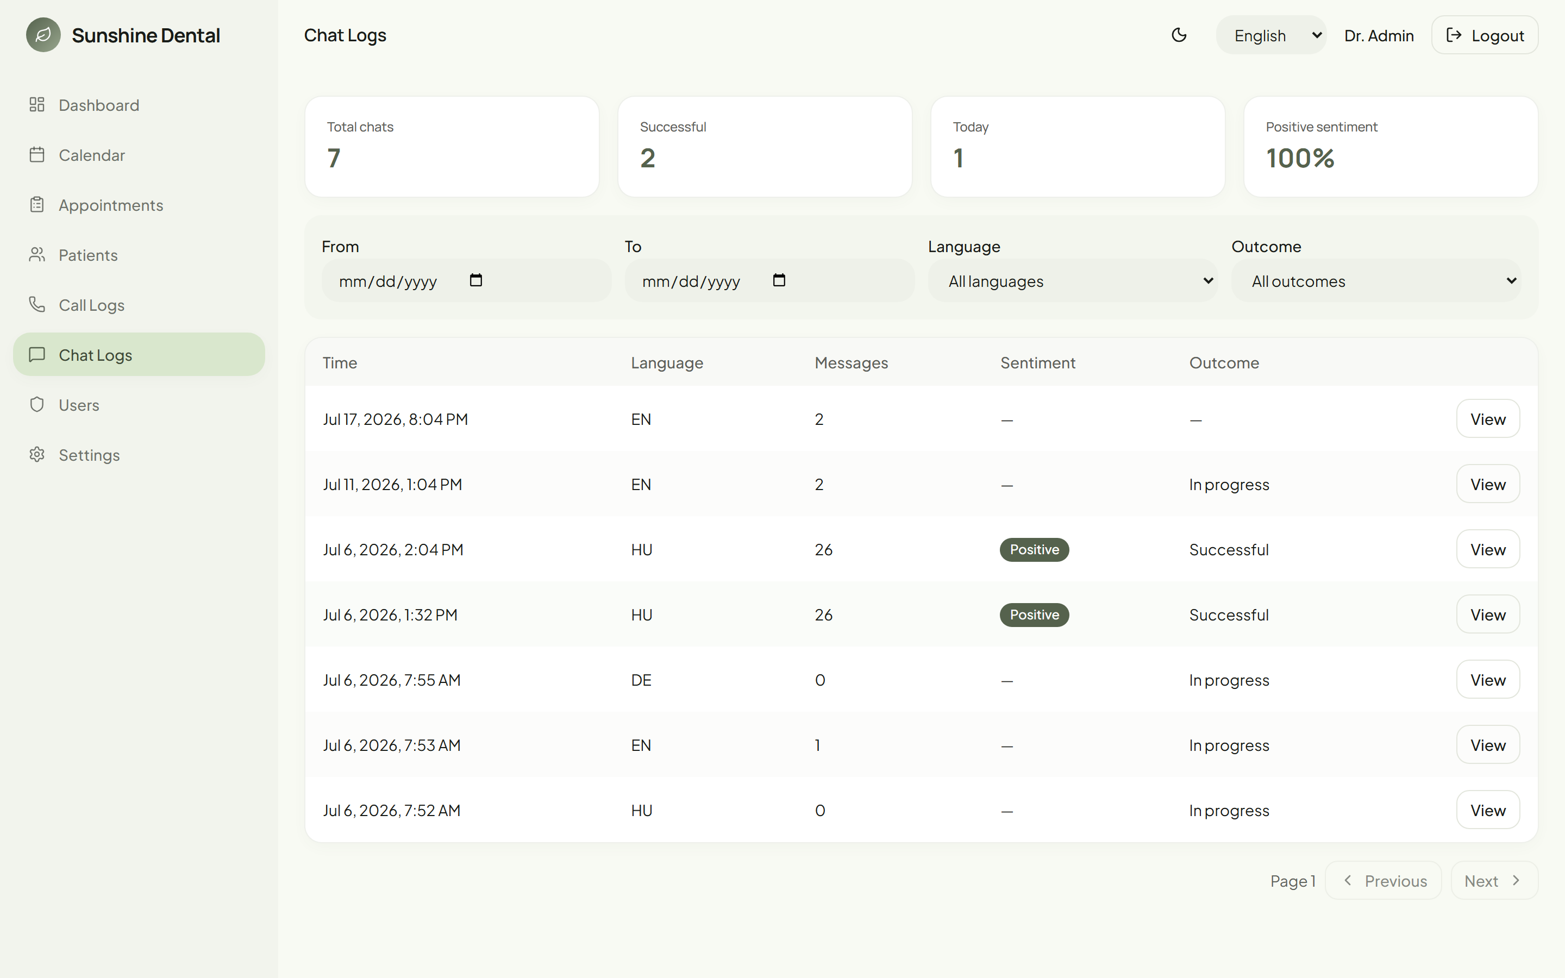View the Jul 6, 7:53 AM chat

pyautogui.click(x=1488, y=744)
